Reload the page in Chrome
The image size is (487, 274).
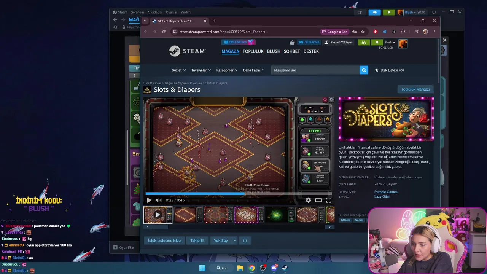tap(164, 32)
